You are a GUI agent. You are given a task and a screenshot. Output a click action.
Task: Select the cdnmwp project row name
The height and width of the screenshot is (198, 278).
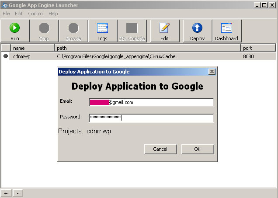[22, 56]
